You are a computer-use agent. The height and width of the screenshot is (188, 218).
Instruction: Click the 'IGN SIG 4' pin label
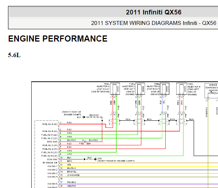pyautogui.click(x=52, y=177)
